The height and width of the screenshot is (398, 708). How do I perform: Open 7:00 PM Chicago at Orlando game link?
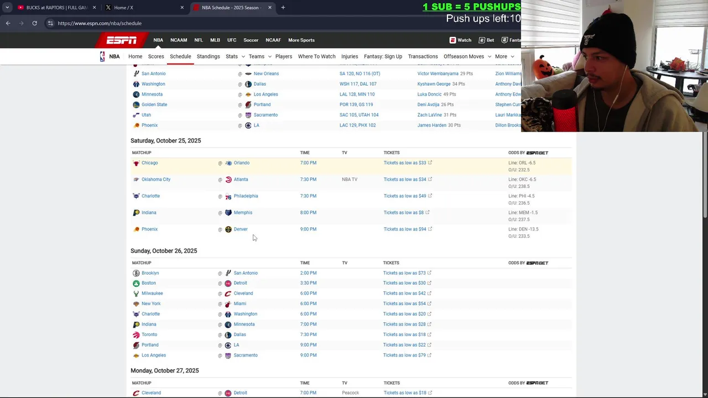308,163
